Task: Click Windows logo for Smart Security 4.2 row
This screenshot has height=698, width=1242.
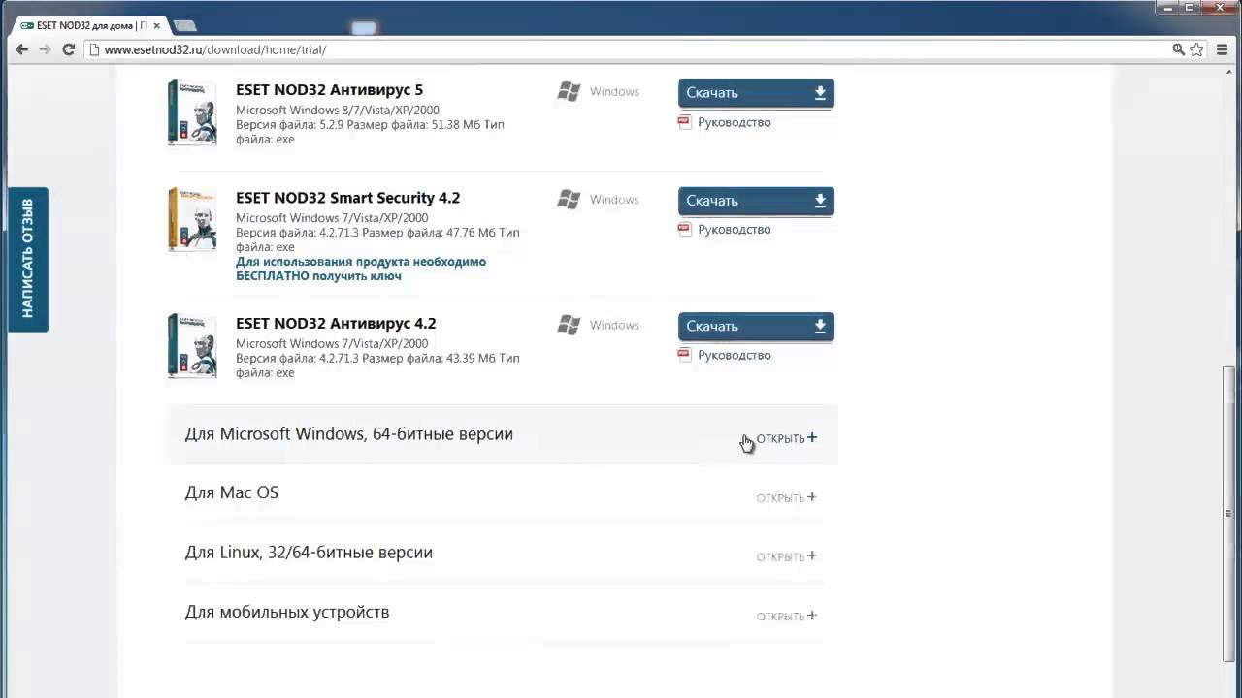Action: [569, 199]
